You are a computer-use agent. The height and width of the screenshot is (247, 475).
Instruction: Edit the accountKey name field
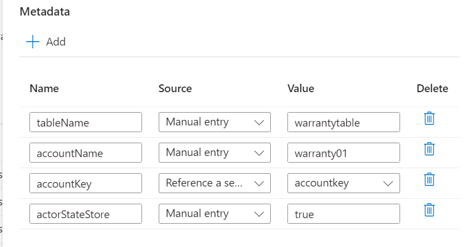click(x=85, y=183)
